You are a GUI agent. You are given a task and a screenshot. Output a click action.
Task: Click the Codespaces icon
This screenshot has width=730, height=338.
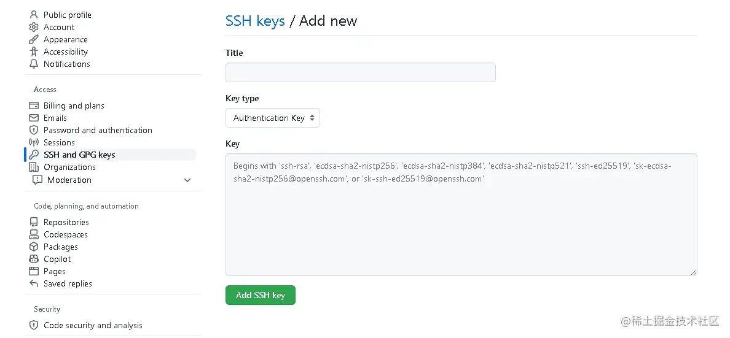coord(34,234)
